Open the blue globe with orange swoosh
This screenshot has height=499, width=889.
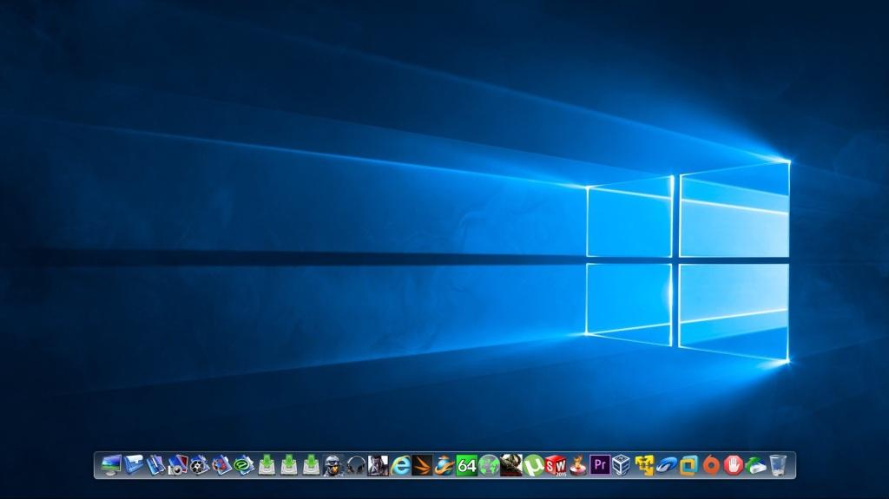(444, 465)
